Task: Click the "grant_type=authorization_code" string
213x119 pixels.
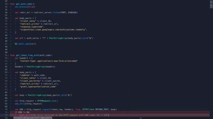Action: 38,87
